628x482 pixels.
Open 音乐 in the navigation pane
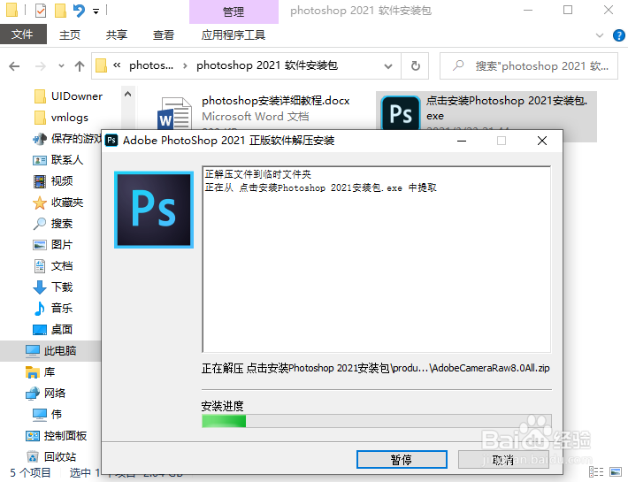point(53,309)
